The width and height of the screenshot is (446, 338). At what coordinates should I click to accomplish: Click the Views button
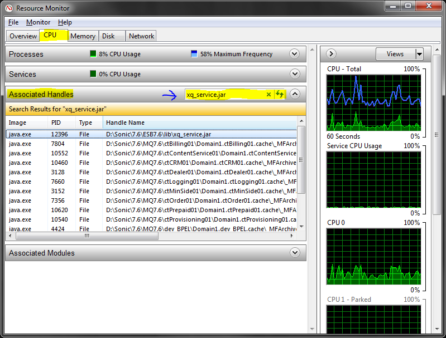(x=395, y=54)
